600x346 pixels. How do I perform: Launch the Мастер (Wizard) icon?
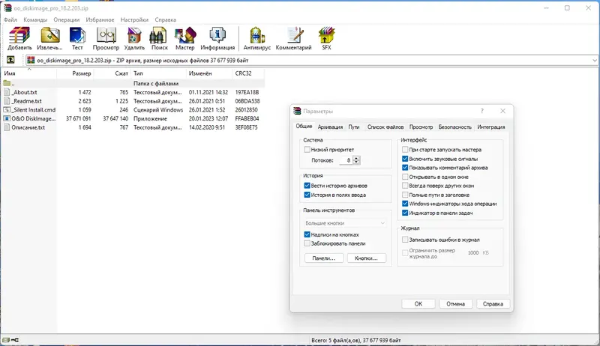[185, 35]
